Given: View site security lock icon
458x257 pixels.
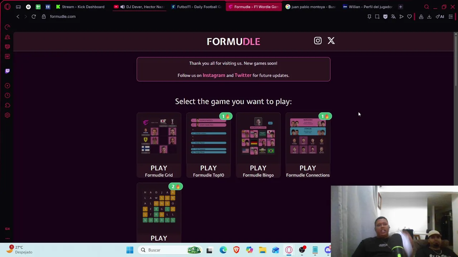Looking at the screenshot, I should 44,16.
